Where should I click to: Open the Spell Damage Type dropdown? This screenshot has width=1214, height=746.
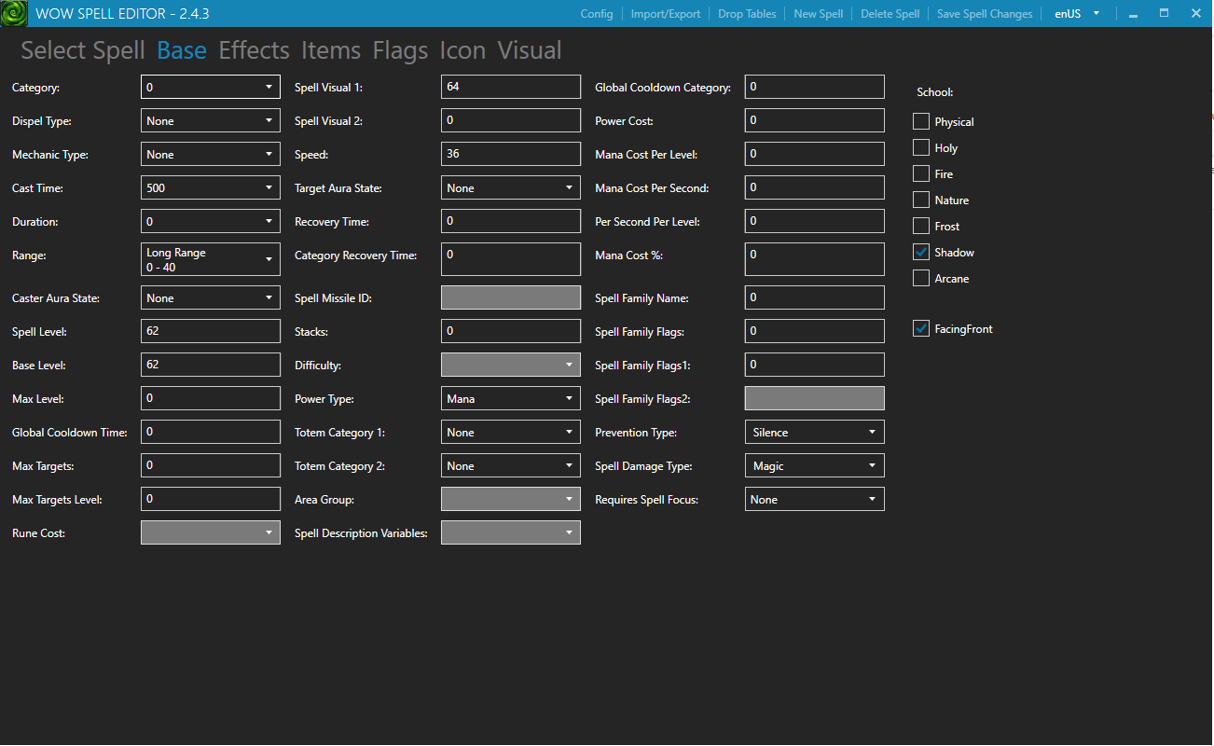tap(813, 465)
